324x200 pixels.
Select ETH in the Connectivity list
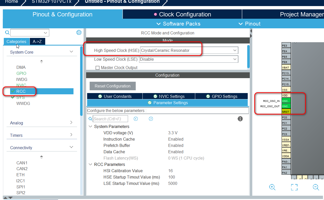20,175
